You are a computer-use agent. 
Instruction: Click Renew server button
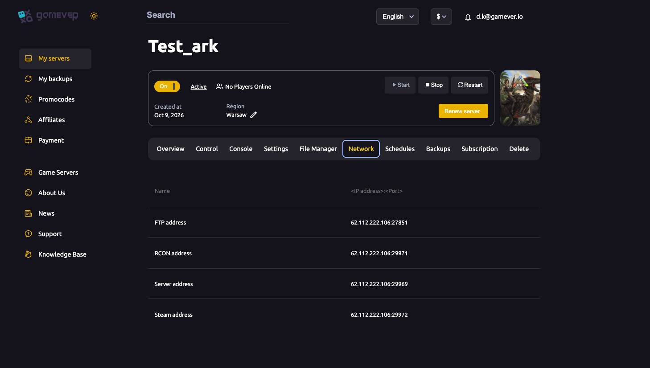(x=463, y=111)
